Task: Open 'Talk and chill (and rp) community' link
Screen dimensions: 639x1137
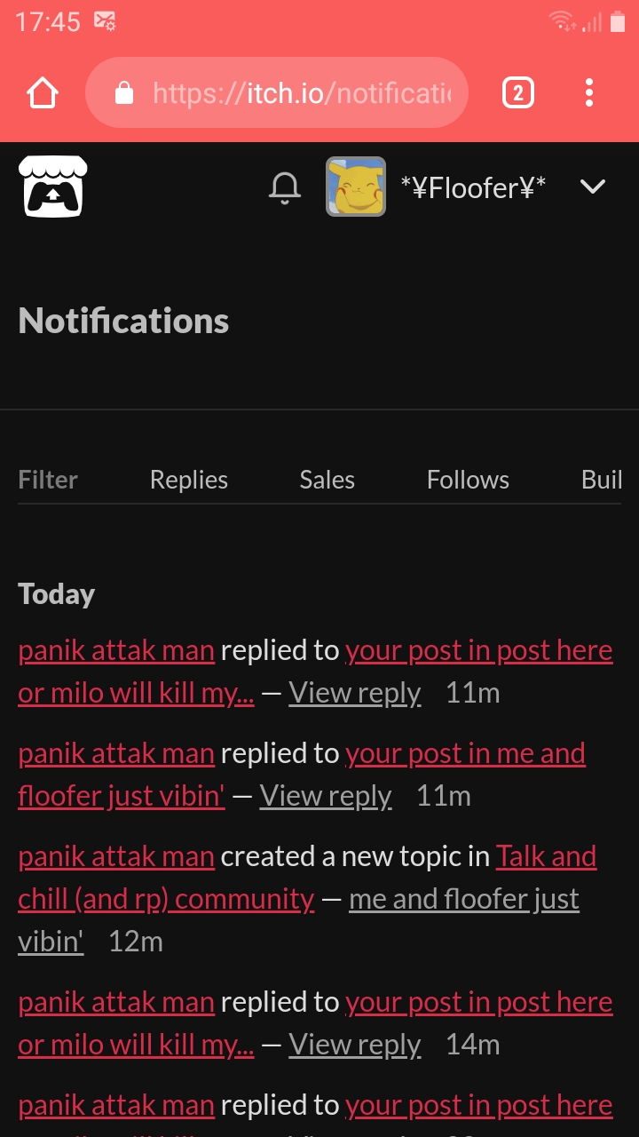Action: [166, 899]
